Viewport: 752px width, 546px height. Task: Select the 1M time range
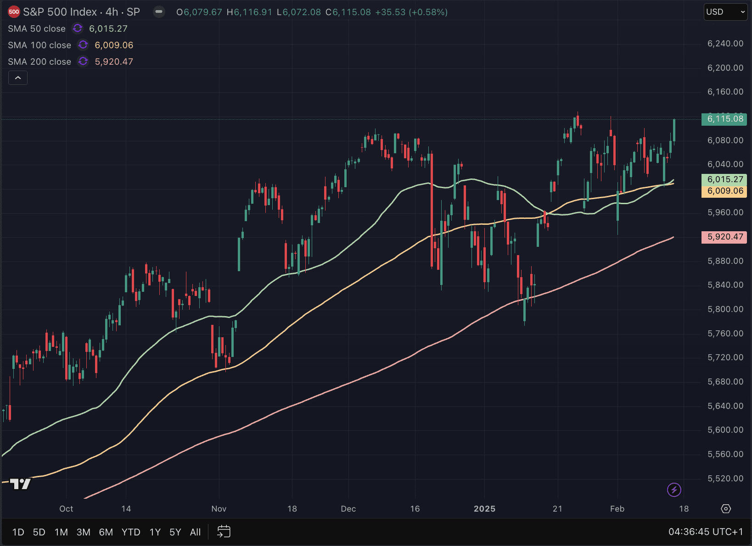61,532
